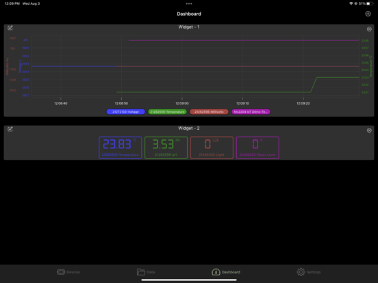Click the 12:09:20 time axis label

pos(303,103)
